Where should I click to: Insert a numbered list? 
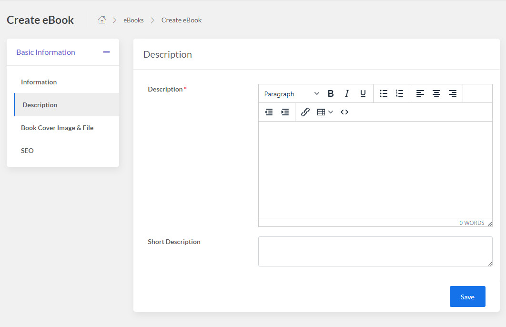tap(399, 93)
